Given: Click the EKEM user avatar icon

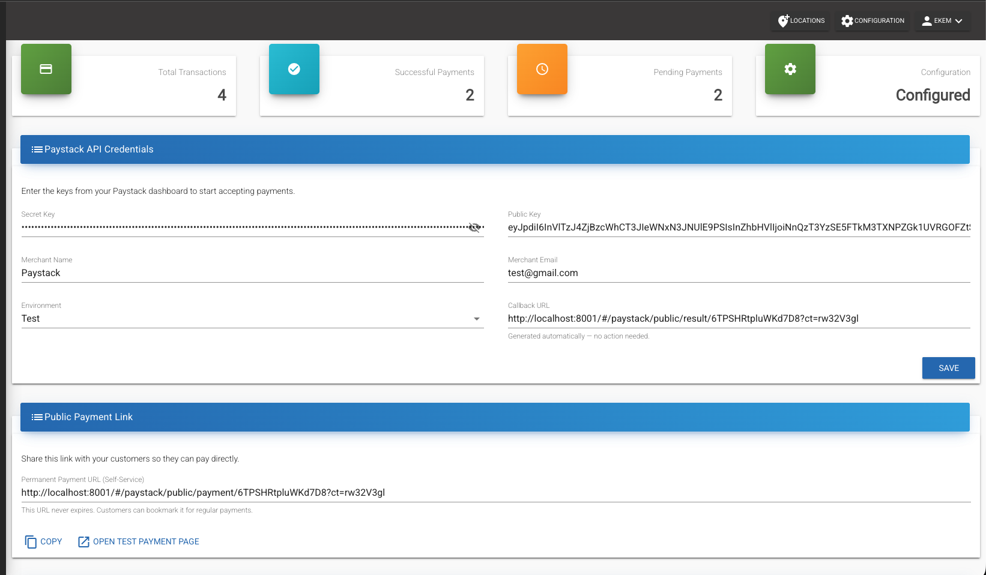Looking at the screenshot, I should 927,21.
